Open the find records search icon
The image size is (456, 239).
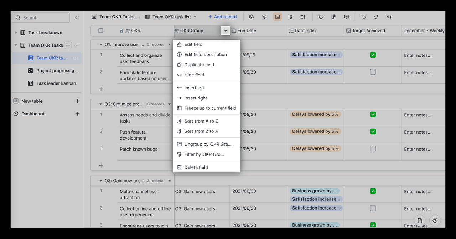tap(389, 17)
